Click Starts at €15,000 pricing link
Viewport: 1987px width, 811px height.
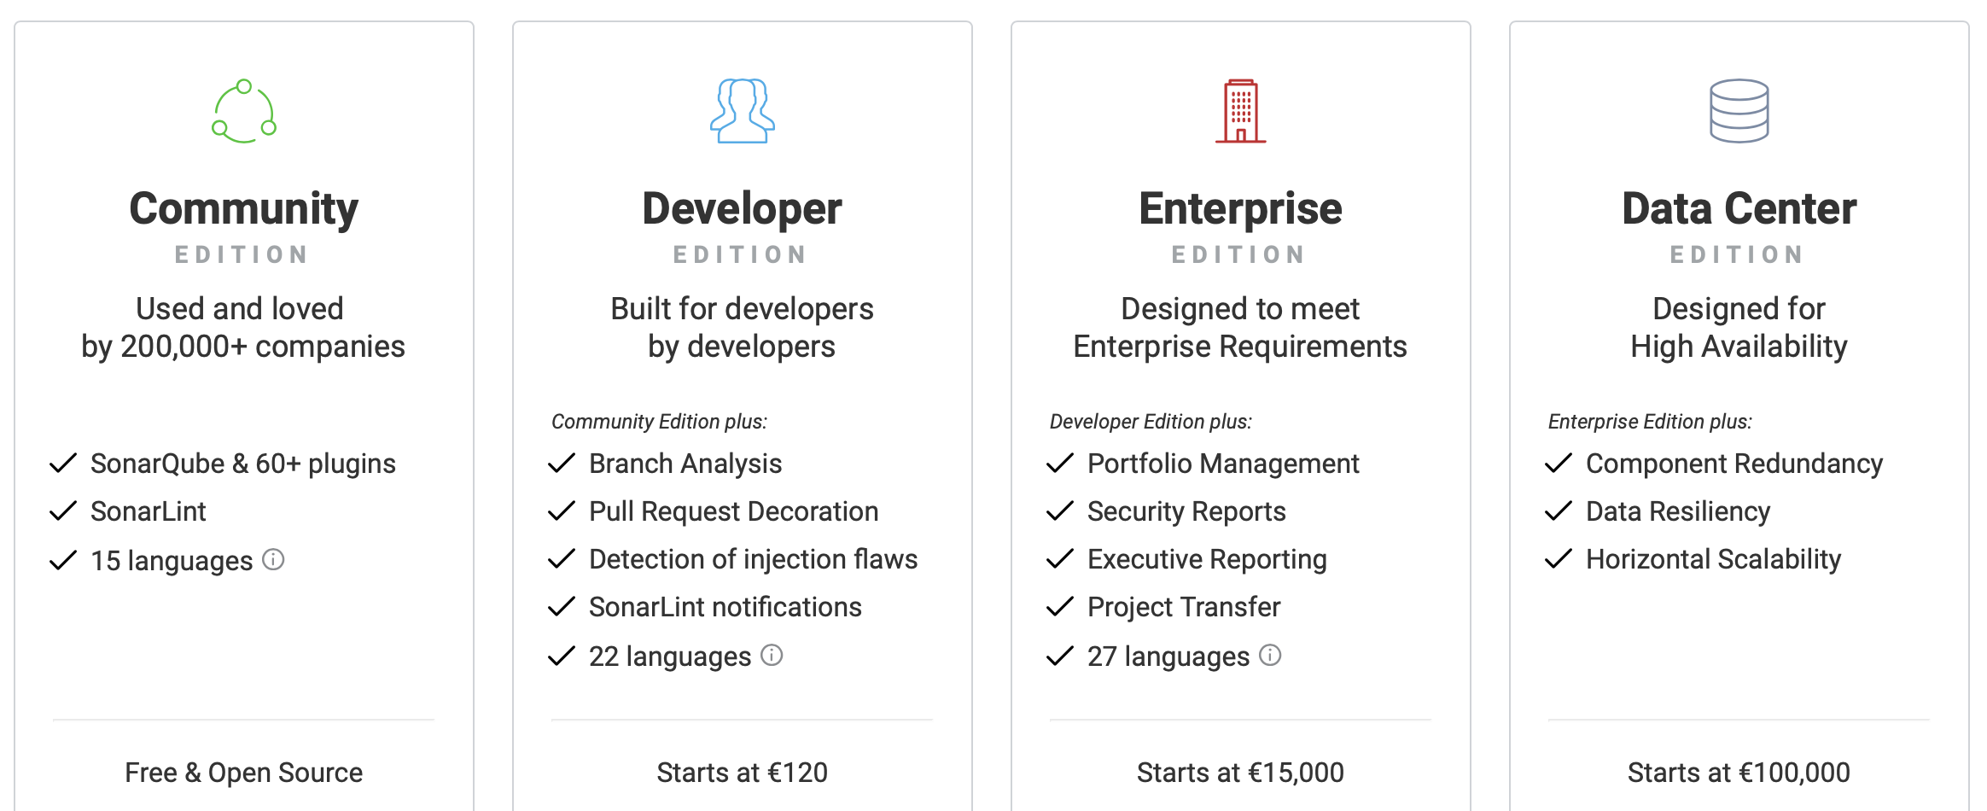[x=1239, y=772]
